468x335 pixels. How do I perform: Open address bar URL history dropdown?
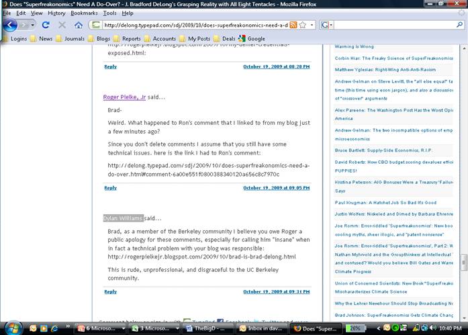click(x=312, y=25)
